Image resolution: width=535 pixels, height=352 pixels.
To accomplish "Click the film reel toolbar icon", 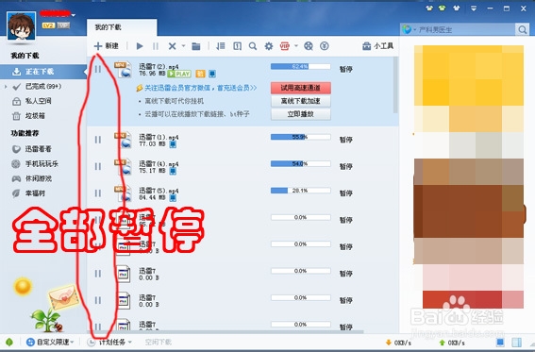I will (x=309, y=46).
